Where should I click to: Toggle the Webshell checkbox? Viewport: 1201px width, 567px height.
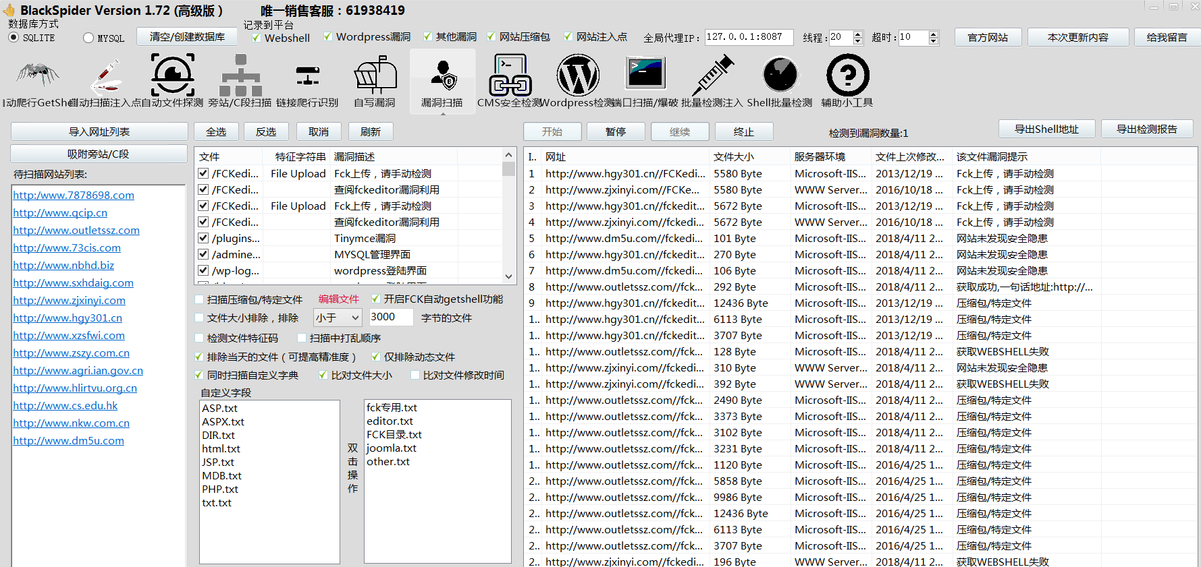257,38
